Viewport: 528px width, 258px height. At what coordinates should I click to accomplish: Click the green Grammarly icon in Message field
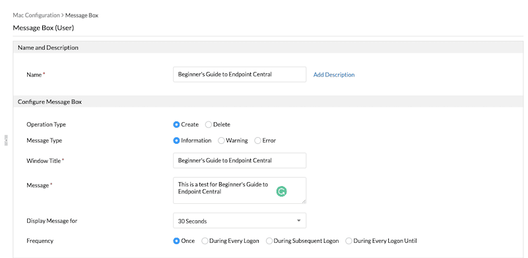tap(282, 191)
